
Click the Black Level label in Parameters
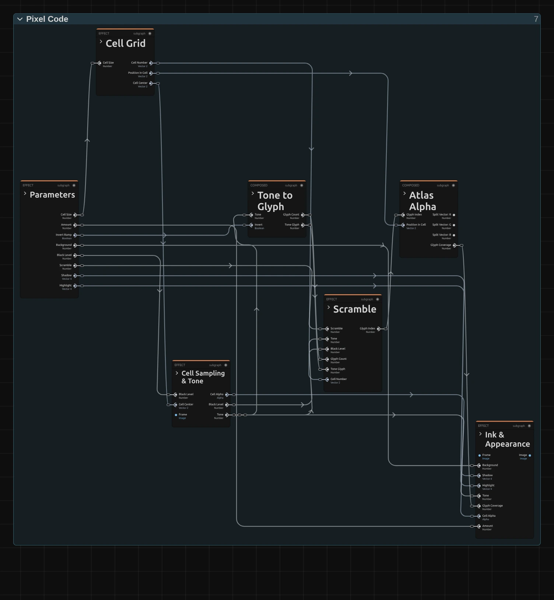tap(64, 255)
